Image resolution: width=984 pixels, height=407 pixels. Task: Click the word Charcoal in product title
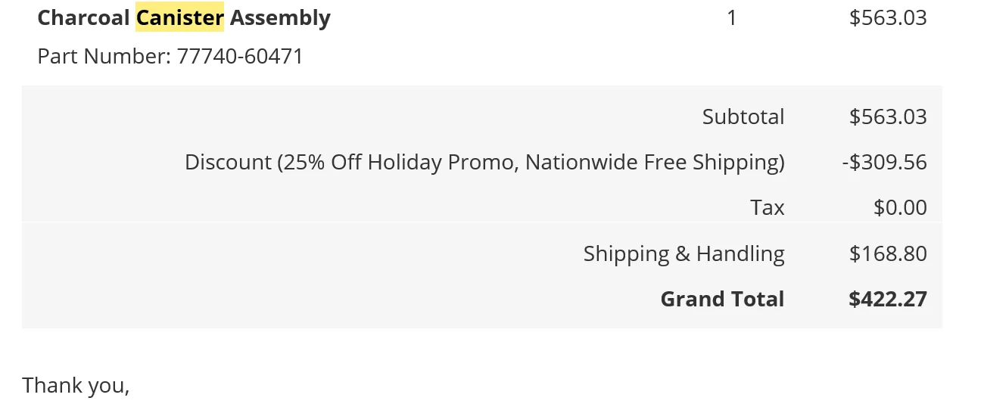click(83, 17)
